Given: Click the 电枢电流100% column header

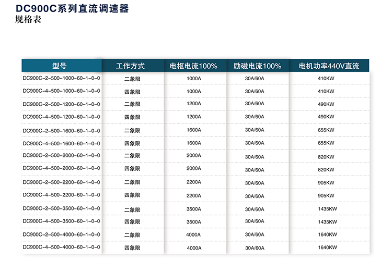Looking at the screenshot, I should (193, 66).
